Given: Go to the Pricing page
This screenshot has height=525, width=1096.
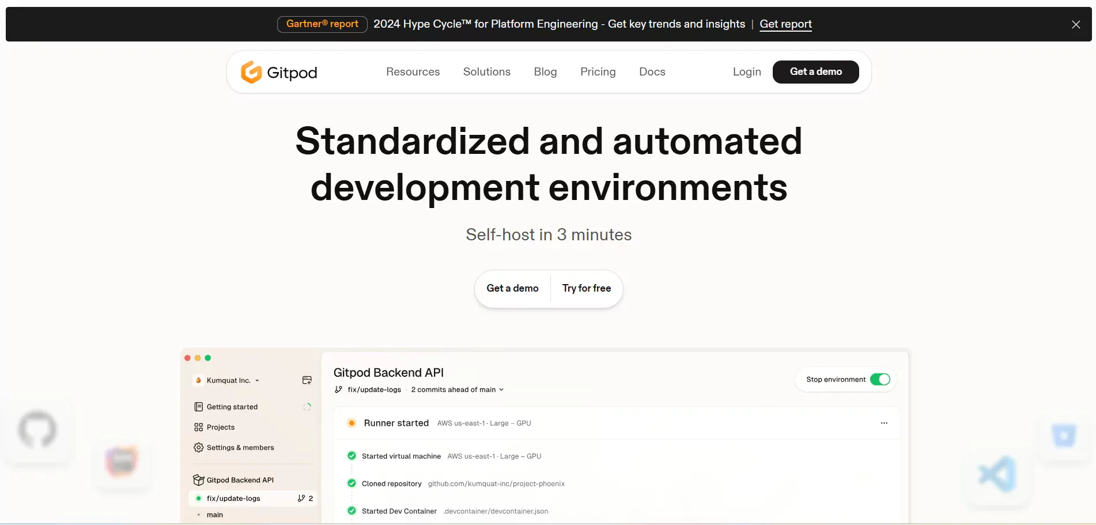Looking at the screenshot, I should pyautogui.click(x=598, y=72).
